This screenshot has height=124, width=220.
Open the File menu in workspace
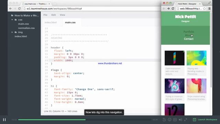click(45, 15)
